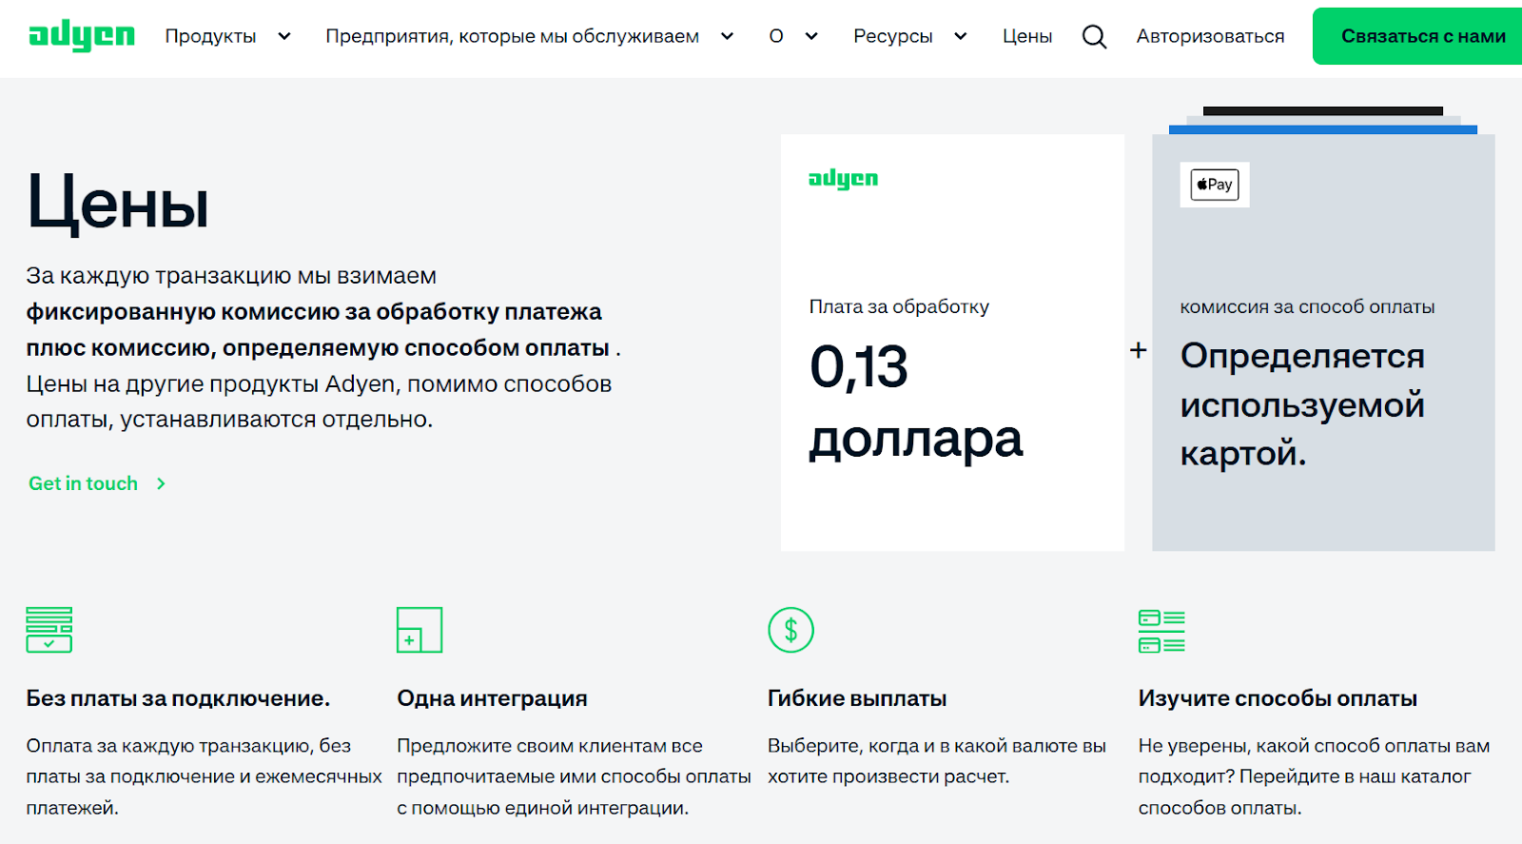The width and height of the screenshot is (1522, 844).
Task: Click Авторизоваться link
Action: click(1210, 36)
